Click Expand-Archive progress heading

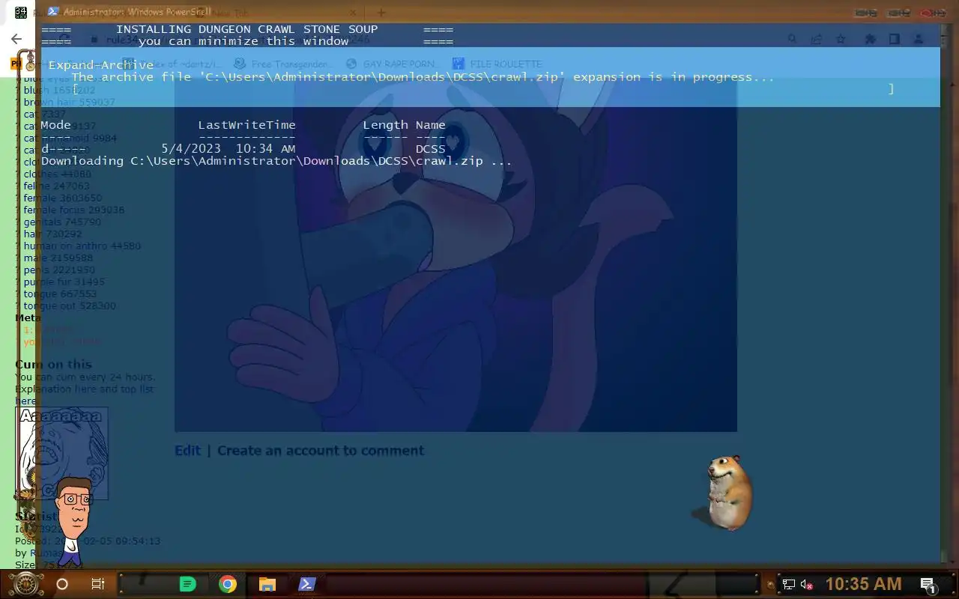[x=100, y=65]
